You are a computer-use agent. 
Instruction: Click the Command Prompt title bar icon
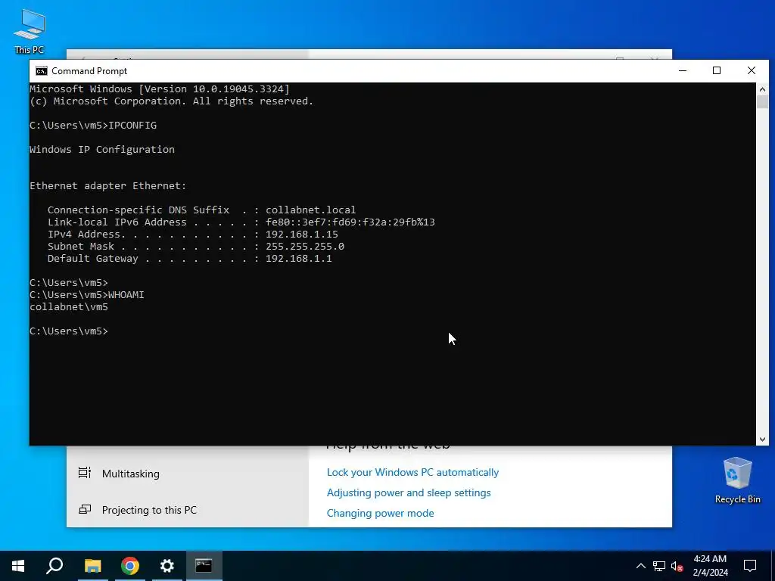tap(42, 70)
